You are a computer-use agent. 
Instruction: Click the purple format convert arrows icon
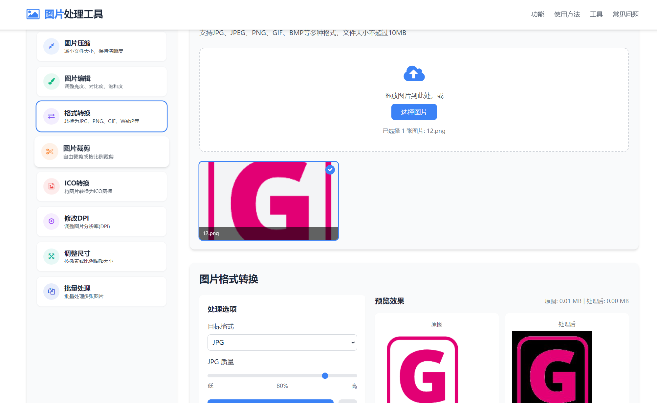(x=52, y=116)
